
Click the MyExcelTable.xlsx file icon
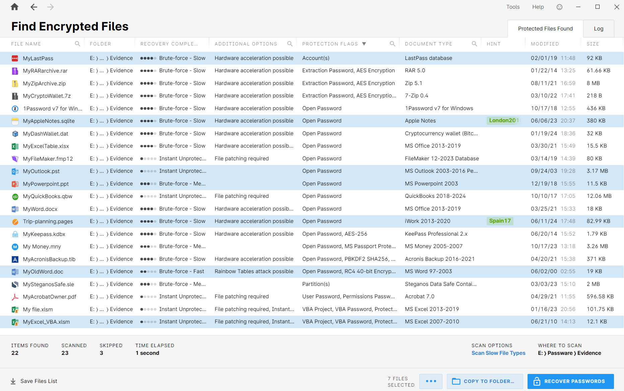15,146
